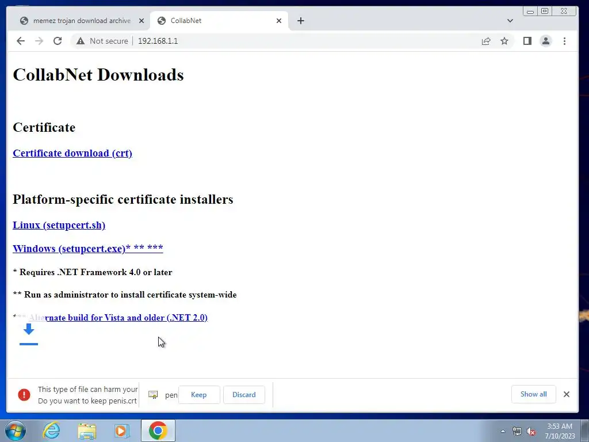Launch Internet Explorer from taskbar

(51, 430)
